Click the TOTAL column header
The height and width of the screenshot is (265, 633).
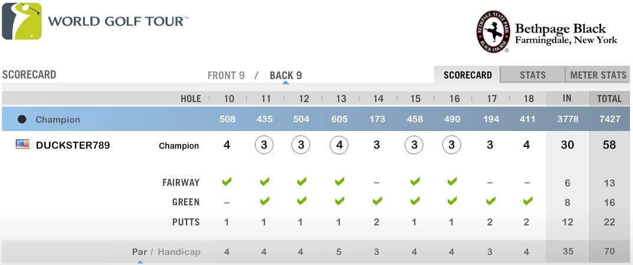609,99
